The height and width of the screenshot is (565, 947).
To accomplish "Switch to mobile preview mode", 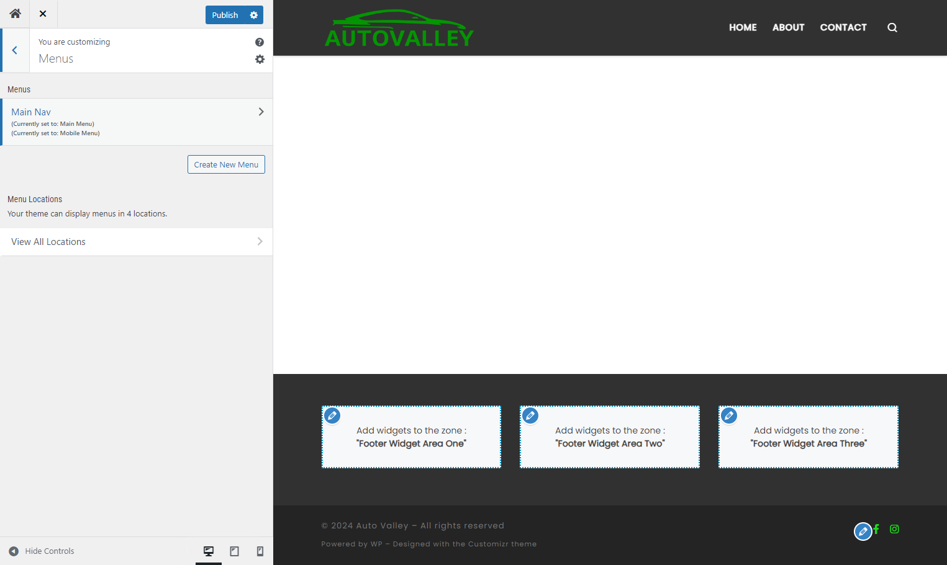I will point(260,551).
